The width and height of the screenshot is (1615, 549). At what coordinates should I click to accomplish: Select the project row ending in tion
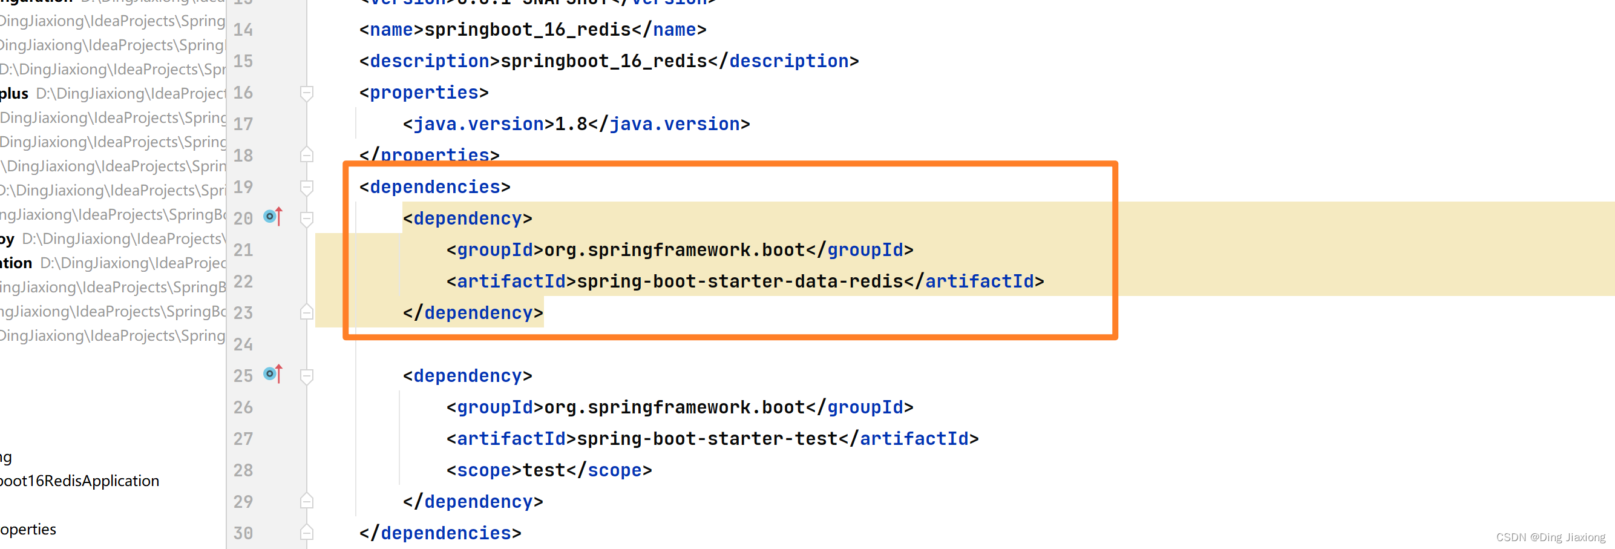coord(113,263)
